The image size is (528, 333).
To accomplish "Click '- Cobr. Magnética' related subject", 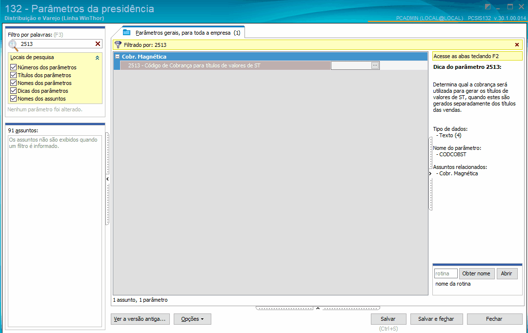I will (x=457, y=173).
